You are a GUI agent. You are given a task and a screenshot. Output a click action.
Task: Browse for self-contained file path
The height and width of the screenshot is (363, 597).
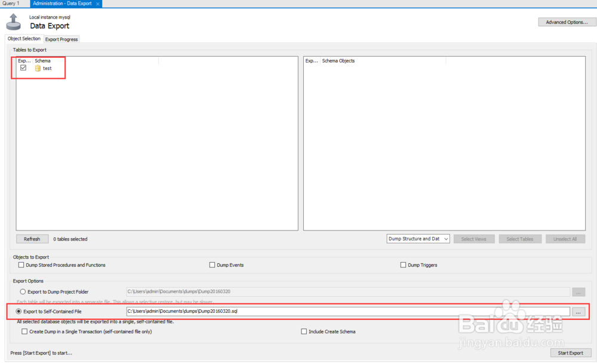578,312
